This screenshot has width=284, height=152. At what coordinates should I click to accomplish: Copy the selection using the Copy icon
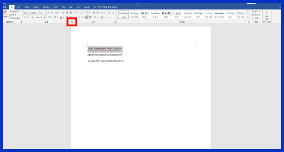click(x=11, y=15)
